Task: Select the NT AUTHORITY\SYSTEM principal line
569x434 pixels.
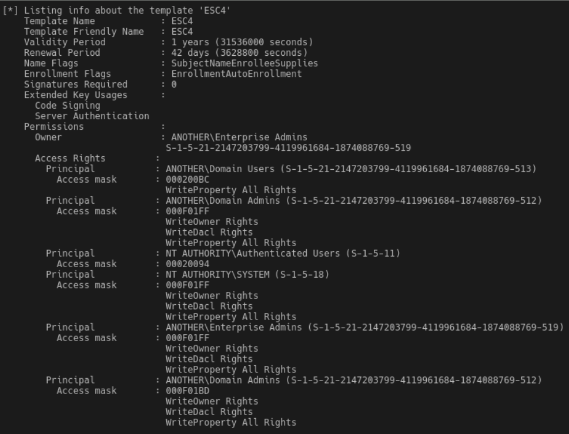Action: click(x=247, y=275)
